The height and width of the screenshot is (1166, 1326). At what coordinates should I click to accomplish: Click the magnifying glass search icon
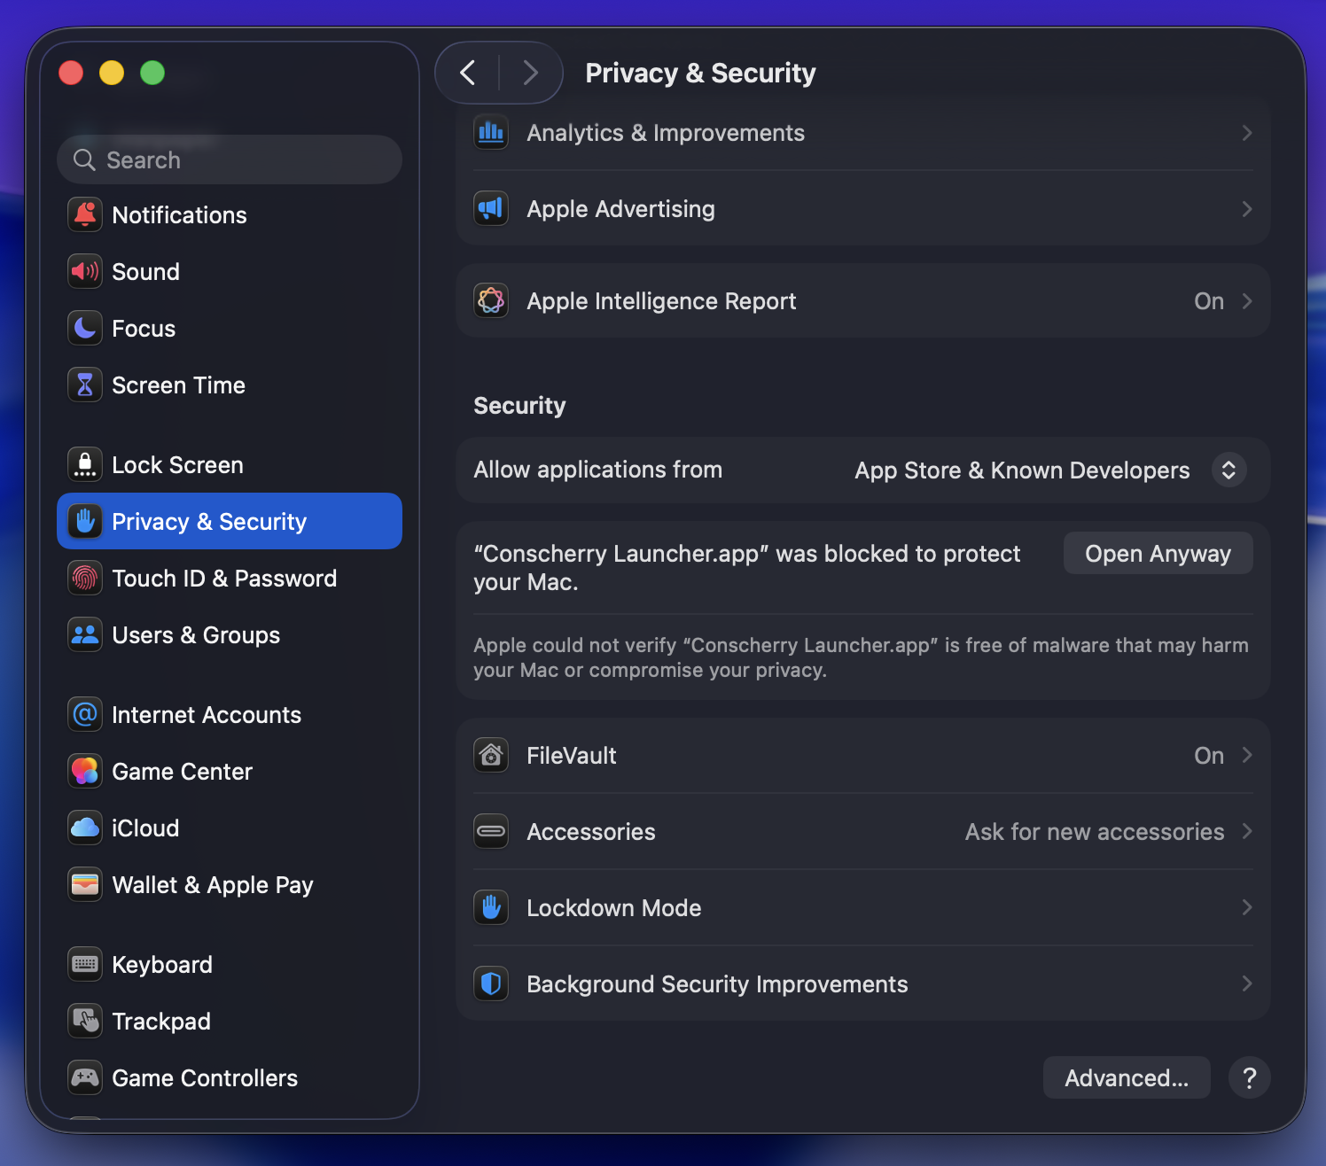tap(84, 160)
